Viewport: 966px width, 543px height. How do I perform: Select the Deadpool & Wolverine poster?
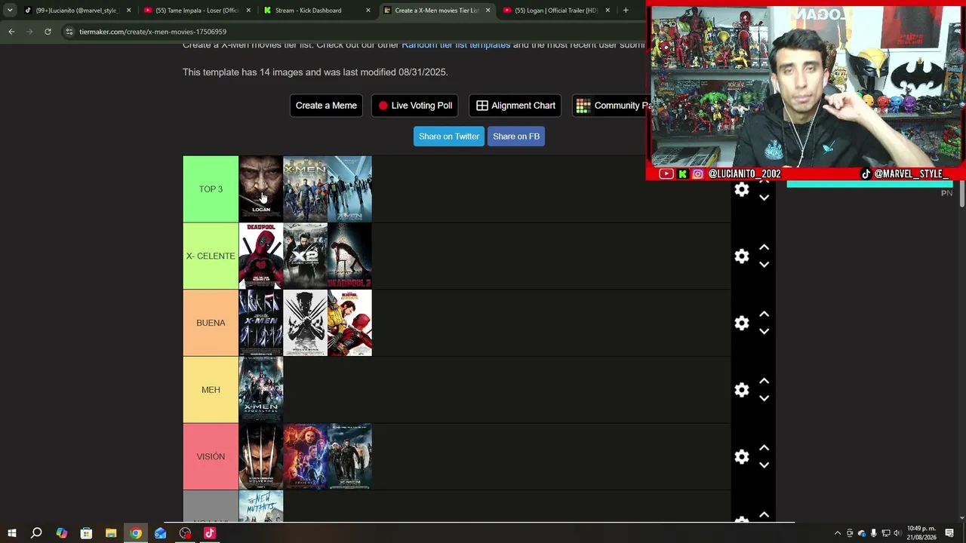(349, 323)
